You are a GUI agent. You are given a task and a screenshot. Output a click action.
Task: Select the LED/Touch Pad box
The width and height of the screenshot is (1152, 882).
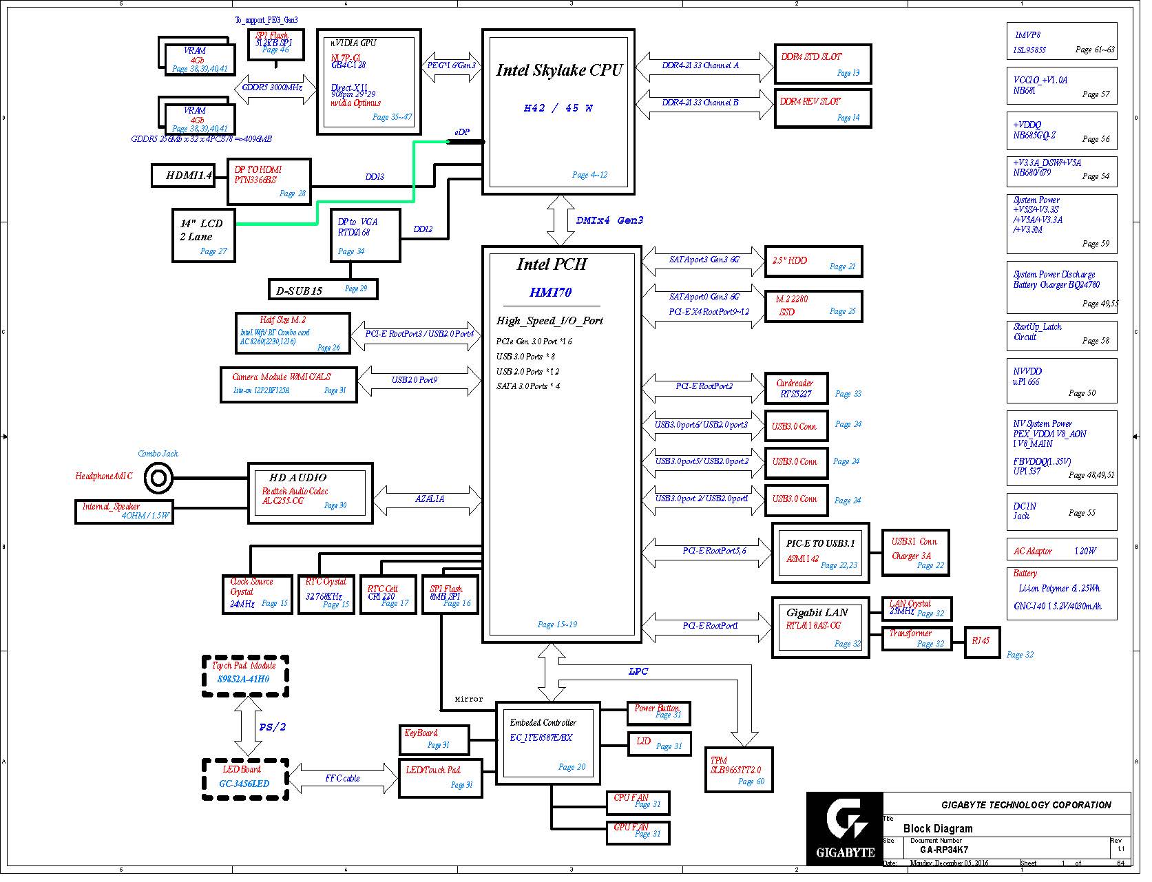(x=441, y=778)
